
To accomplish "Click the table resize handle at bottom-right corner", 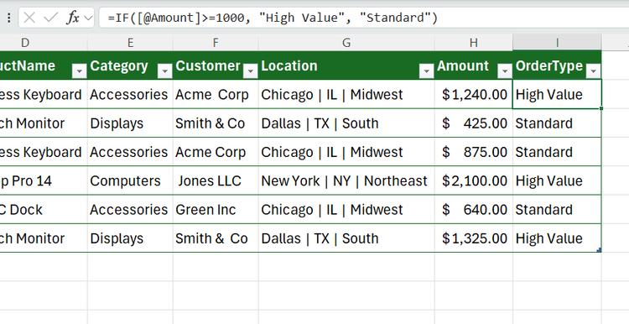I will coord(599,250).
